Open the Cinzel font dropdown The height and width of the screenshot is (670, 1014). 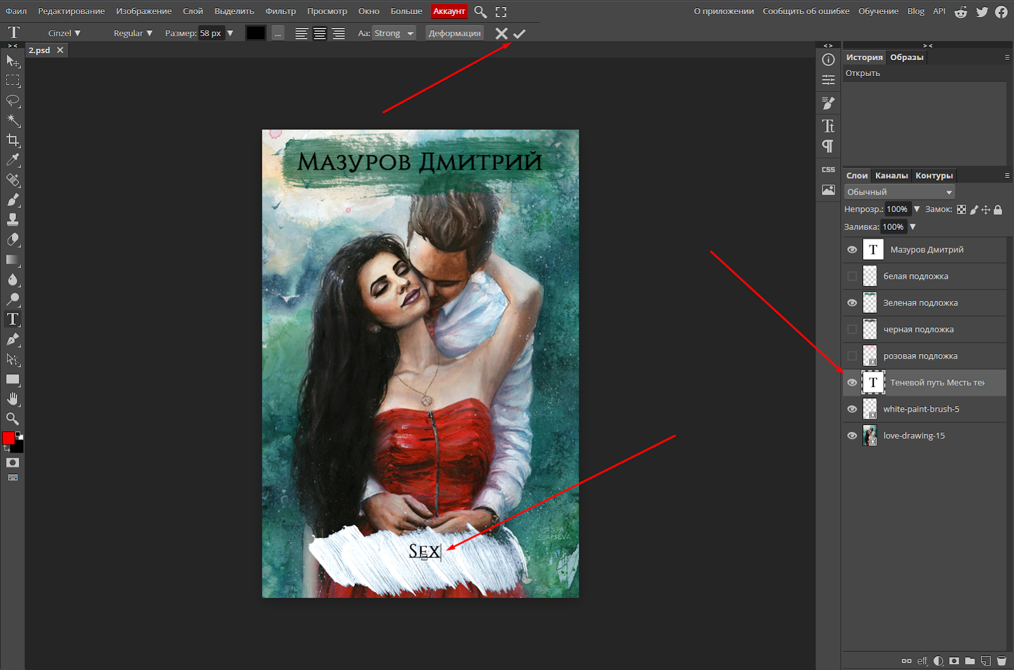coord(64,33)
